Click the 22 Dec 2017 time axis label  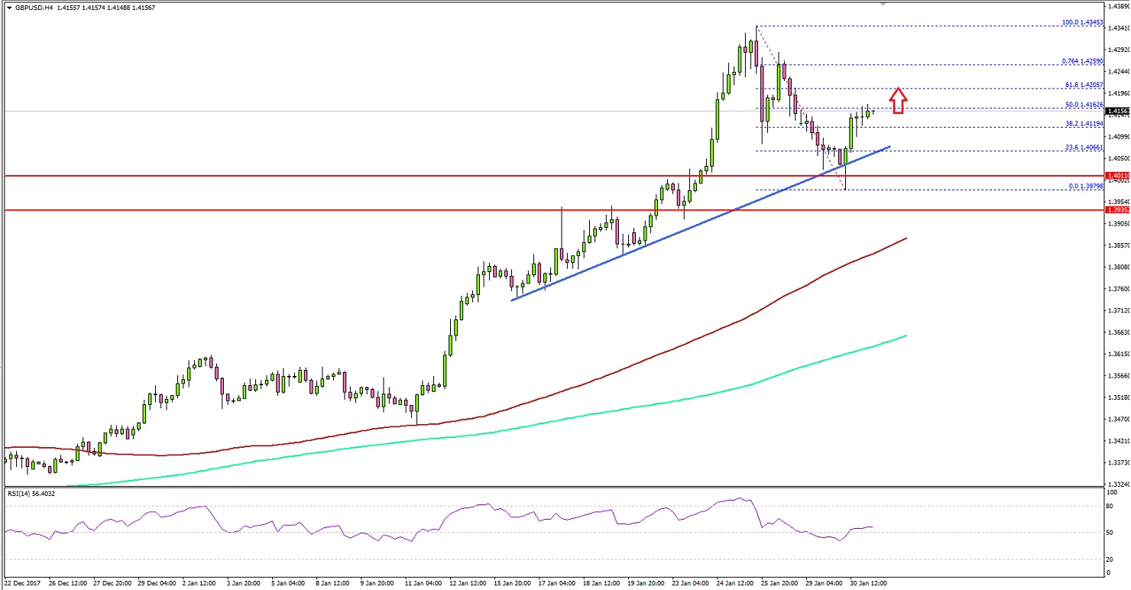pyautogui.click(x=23, y=582)
